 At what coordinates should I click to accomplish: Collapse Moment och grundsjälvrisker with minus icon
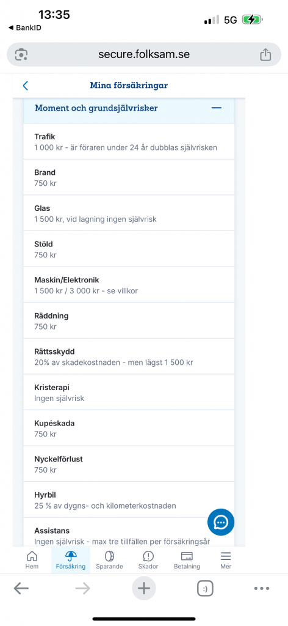pyautogui.click(x=216, y=108)
